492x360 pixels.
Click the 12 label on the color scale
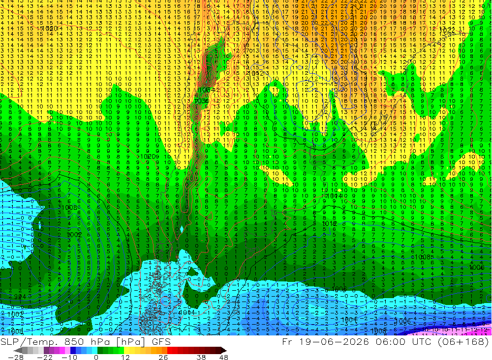pyautogui.click(x=125, y=357)
